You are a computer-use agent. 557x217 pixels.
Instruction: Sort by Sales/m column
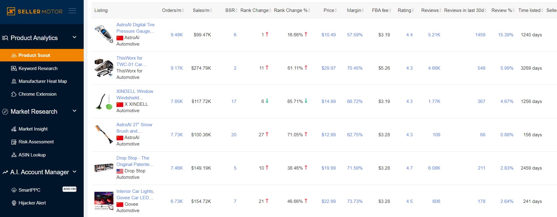click(x=202, y=10)
